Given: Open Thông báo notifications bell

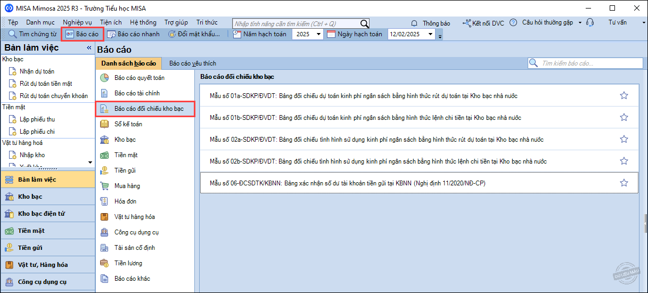Looking at the screenshot, I should click(430, 23).
